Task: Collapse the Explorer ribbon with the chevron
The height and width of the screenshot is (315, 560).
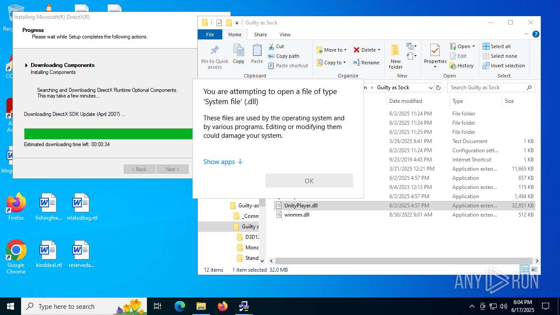Action: [526, 34]
